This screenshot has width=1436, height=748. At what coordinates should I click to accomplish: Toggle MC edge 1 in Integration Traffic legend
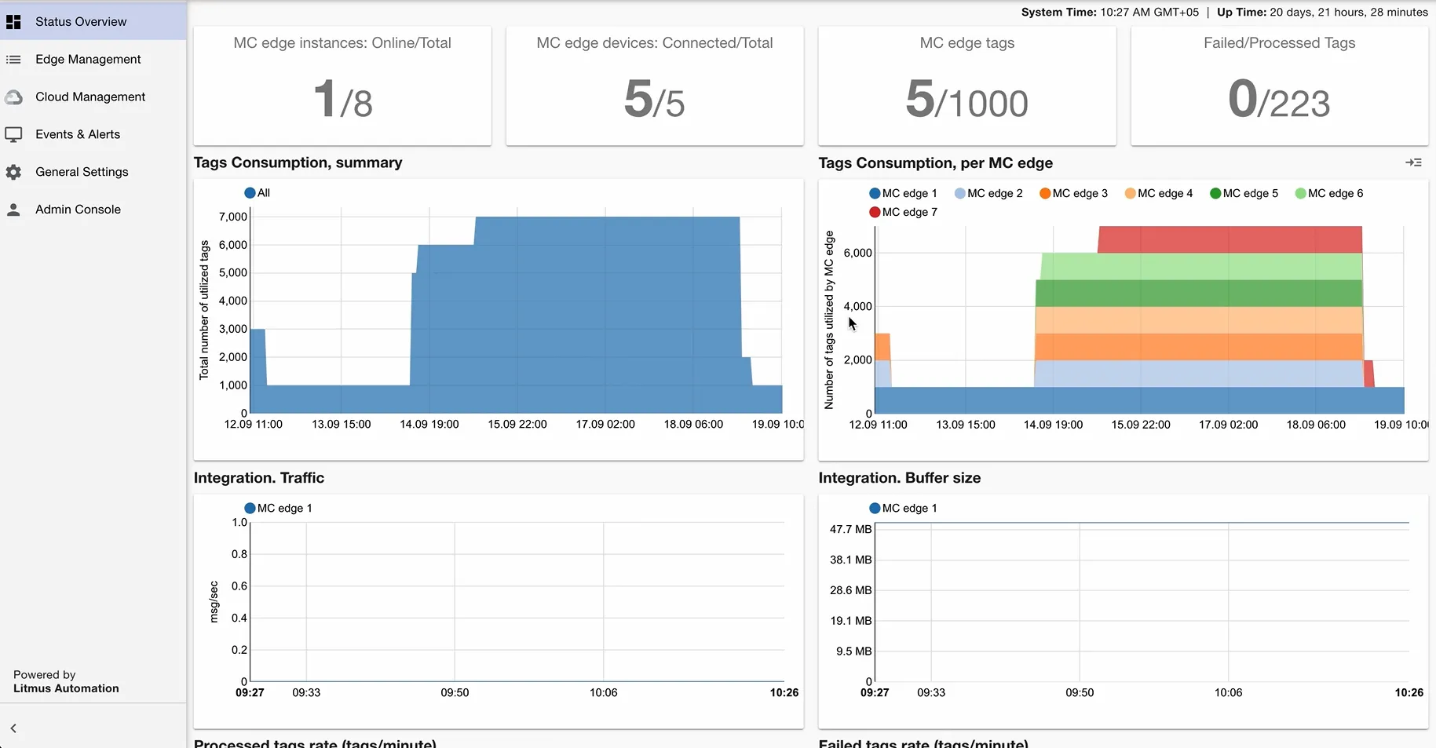coord(278,509)
